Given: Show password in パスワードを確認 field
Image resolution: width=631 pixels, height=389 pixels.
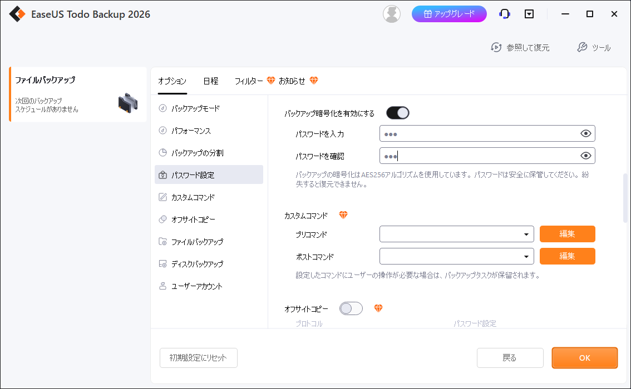Looking at the screenshot, I should tap(585, 156).
